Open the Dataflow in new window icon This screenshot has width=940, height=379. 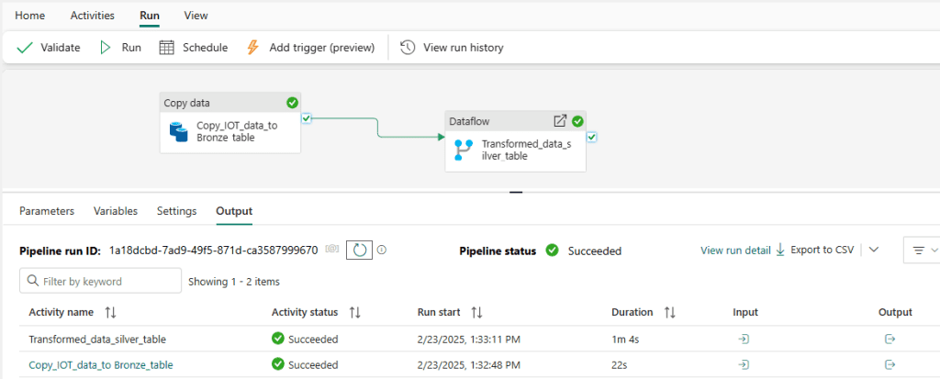coord(559,121)
